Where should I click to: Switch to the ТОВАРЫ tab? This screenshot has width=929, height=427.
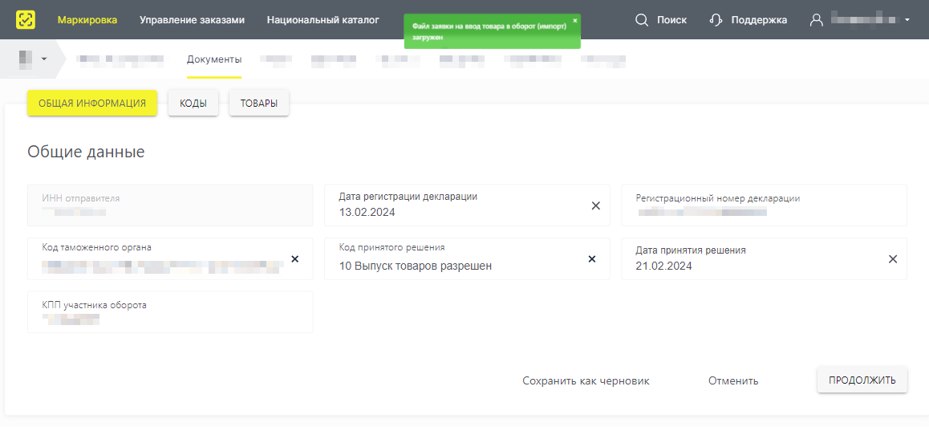tap(259, 104)
